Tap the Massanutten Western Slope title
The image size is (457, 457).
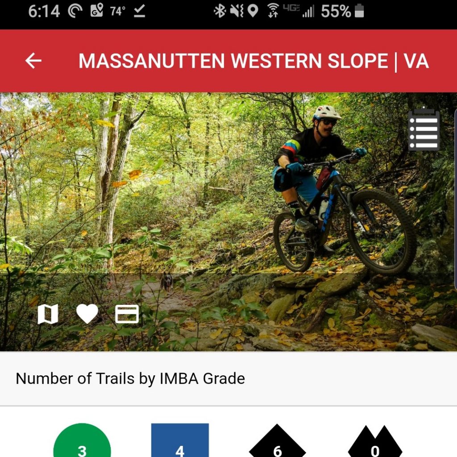point(253,61)
